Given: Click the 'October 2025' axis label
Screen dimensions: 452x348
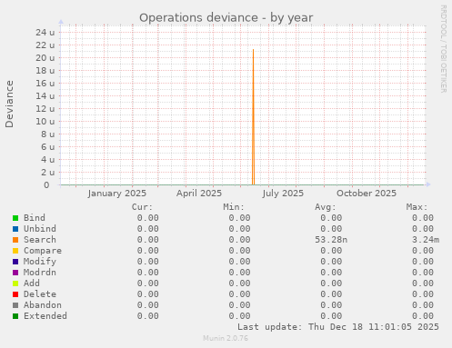Looking at the screenshot, I should pos(367,194).
